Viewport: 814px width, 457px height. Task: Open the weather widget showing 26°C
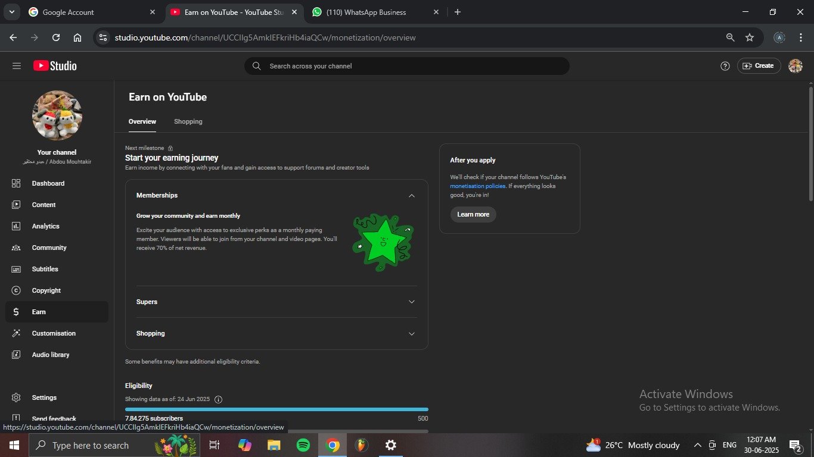tap(633, 445)
